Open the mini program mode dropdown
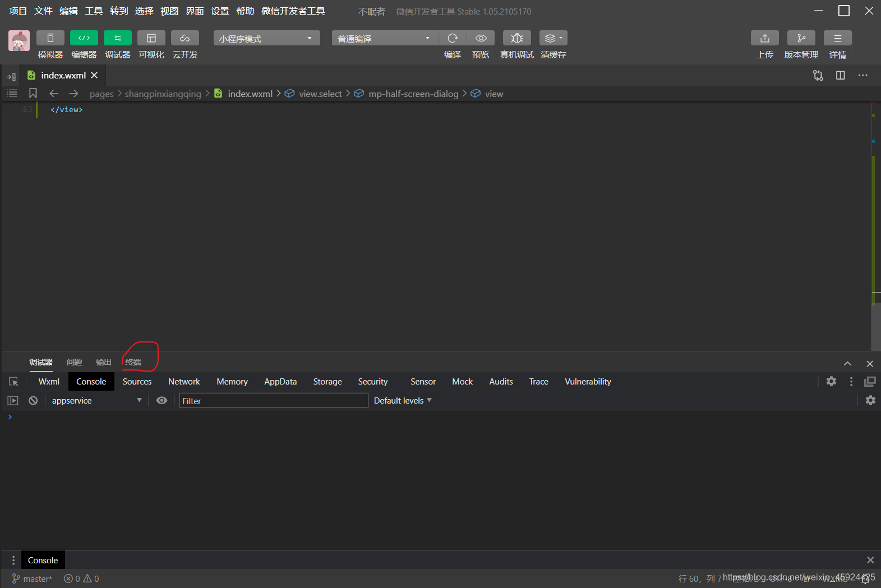Viewport: 881px width, 588px height. click(x=266, y=38)
